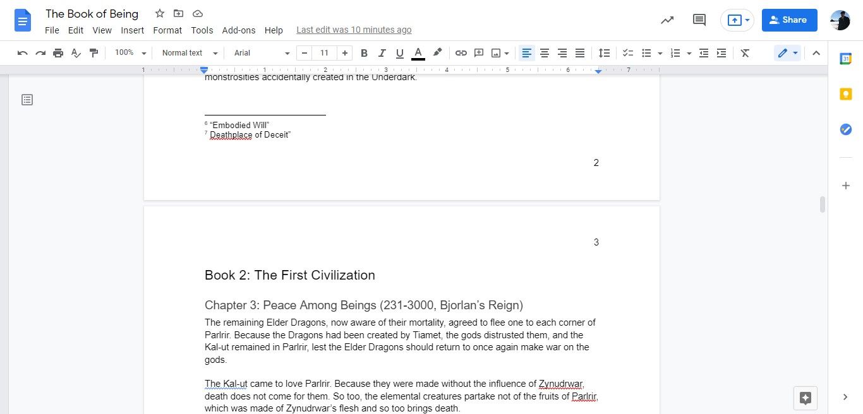Enable the checklist formatting option

coord(627,53)
